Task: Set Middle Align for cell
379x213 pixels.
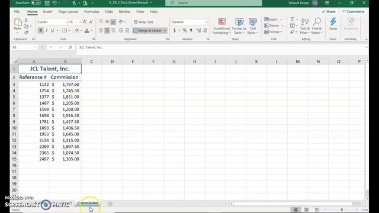Action: click(x=107, y=21)
